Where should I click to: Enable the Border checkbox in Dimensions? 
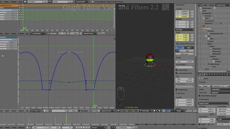pos(199,124)
